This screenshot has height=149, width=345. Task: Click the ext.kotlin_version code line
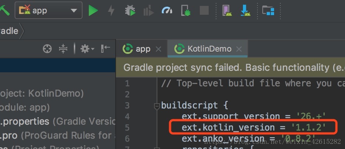point(253,128)
